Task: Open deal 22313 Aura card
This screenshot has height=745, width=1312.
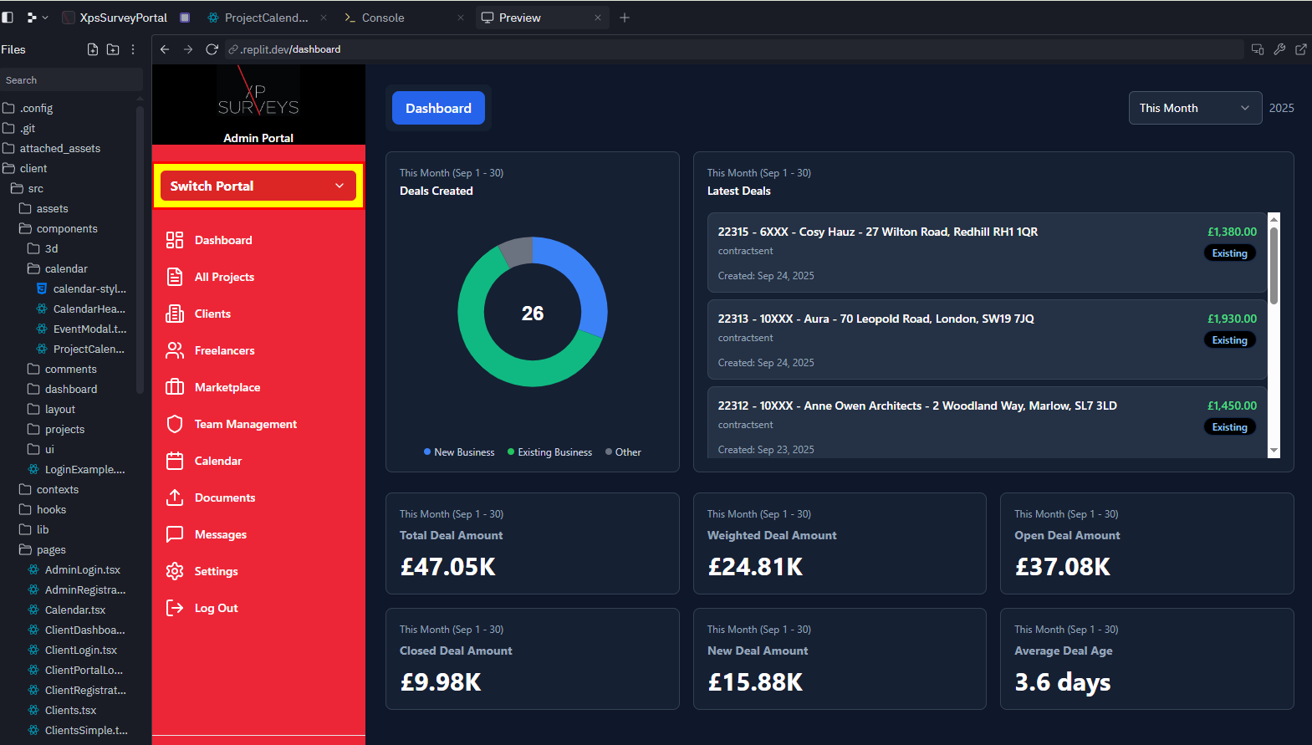Action: point(987,339)
